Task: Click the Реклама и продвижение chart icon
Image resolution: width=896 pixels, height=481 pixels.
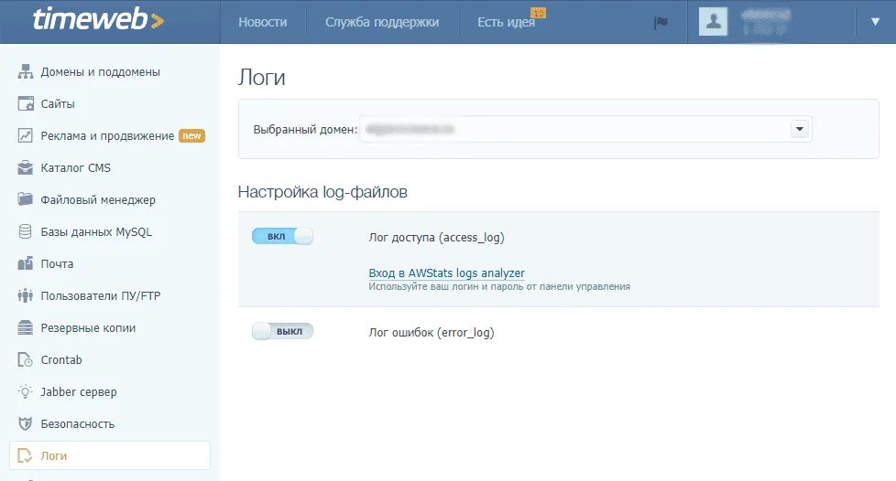Action: (x=25, y=135)
